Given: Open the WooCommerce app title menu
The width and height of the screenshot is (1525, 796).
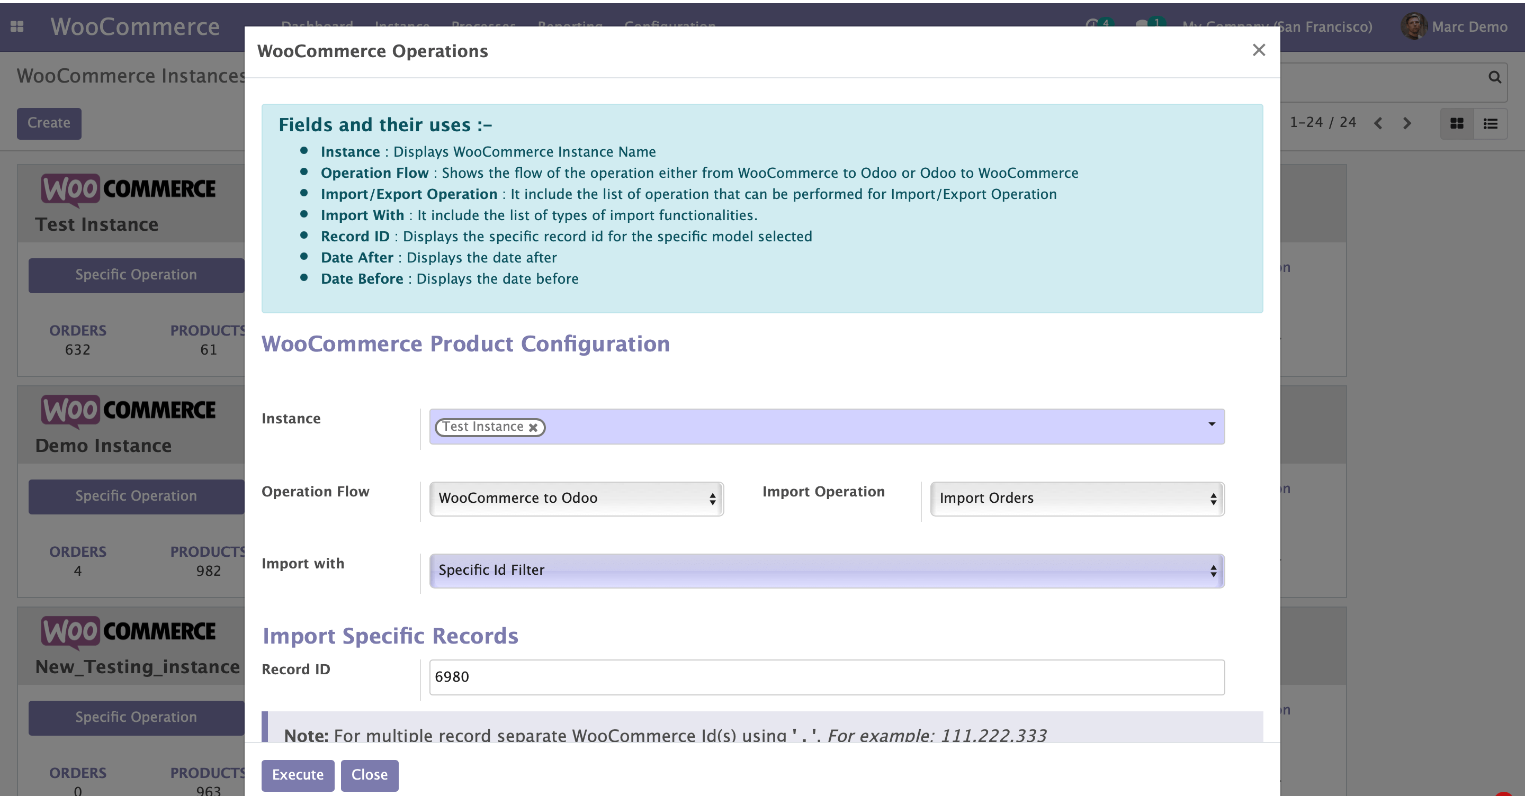Looking at the screenshot, I should pos(135,26).
